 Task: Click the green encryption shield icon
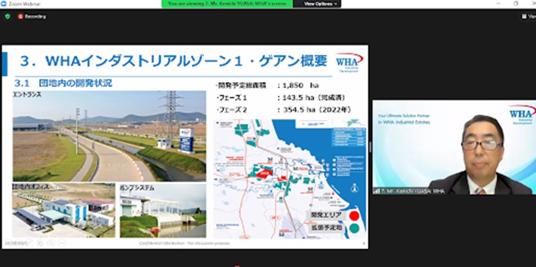[8, 17]
